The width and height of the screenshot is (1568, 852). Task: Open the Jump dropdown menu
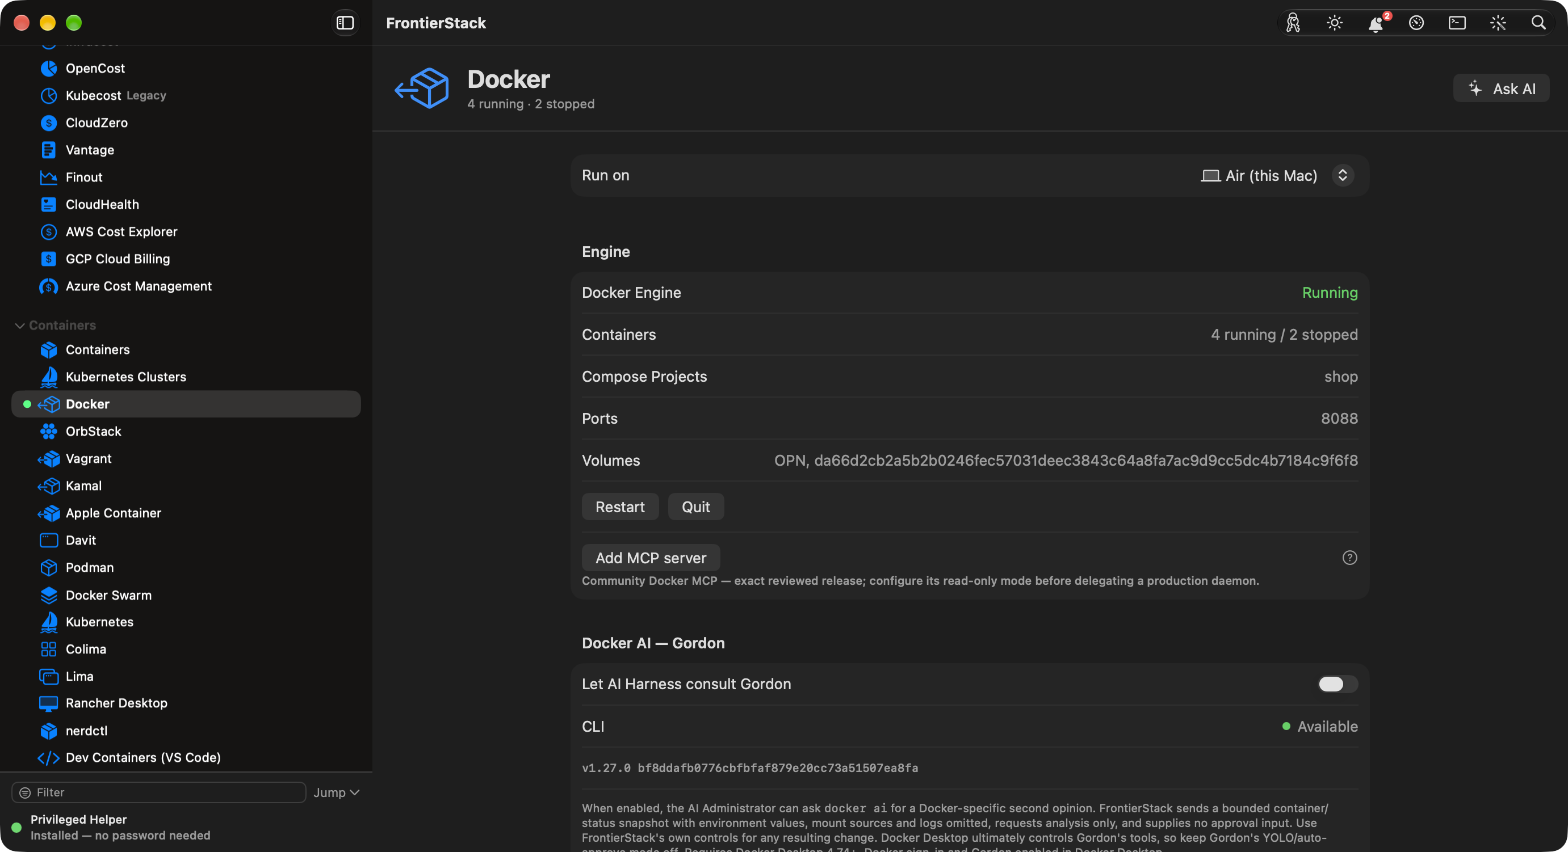(337, 792)
